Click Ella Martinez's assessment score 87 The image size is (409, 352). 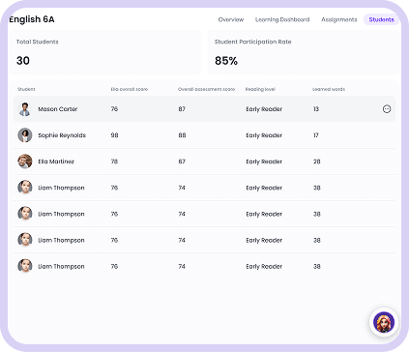[x=182, y=161]
